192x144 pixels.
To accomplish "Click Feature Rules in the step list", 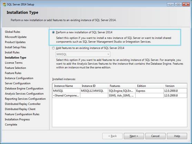I will 13,73.
